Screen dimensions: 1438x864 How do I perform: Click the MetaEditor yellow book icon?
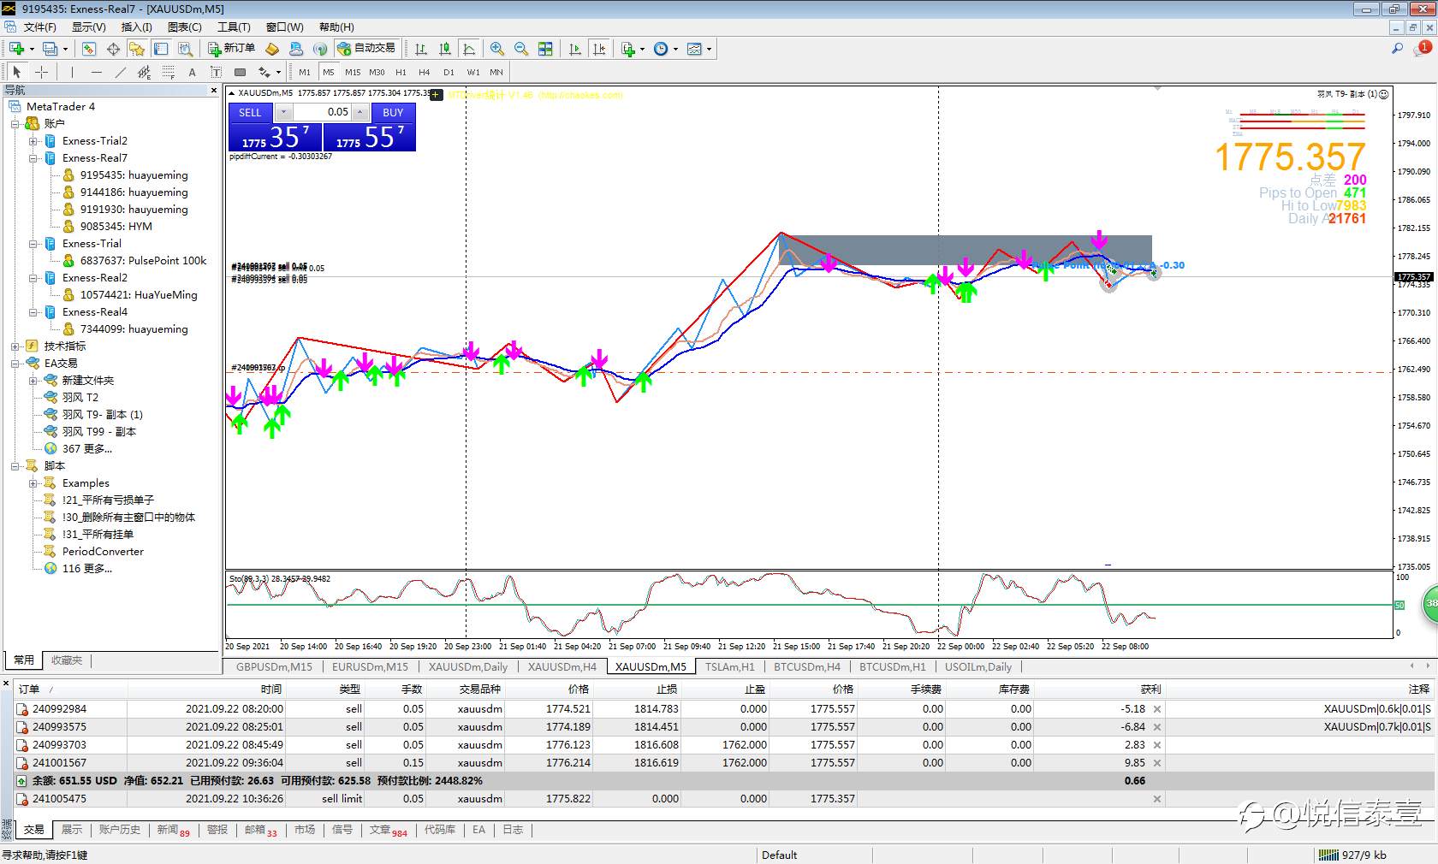272,49
